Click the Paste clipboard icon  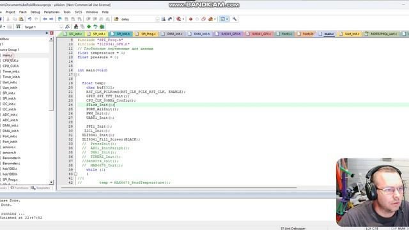click(21, 19)
